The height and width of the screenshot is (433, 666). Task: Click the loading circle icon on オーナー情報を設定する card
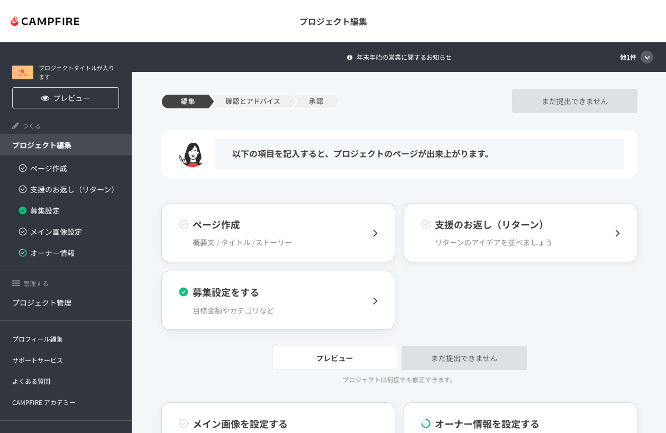(426, 423)
